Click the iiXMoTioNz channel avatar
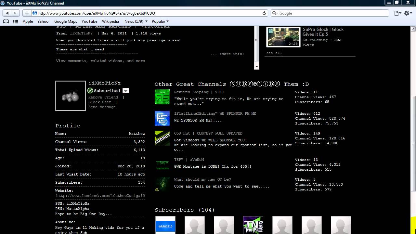 point(71,96)
